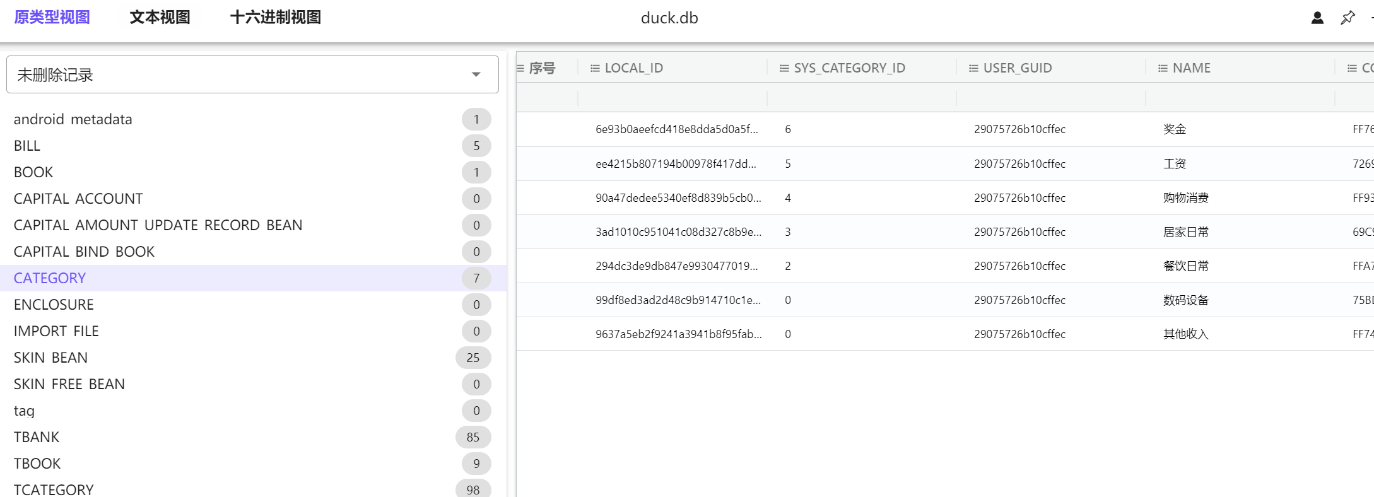
Task: Click the USER_GUID column menu icon
Action: click(x=973, y=68)
